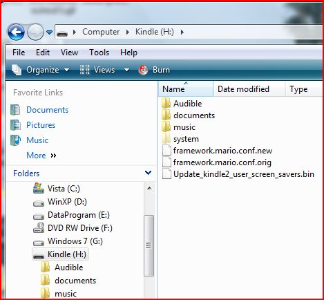Select Audible subfolder in folder tree
Viewport: 324px width, 300px height.
[69, 268]
